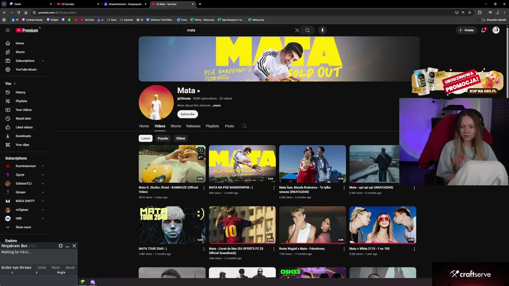Image resolution: width=509 pixels, height=286 pixels.
Task: Click Redo in Ninjabrain Bot
Action: (x=56, y=267)
